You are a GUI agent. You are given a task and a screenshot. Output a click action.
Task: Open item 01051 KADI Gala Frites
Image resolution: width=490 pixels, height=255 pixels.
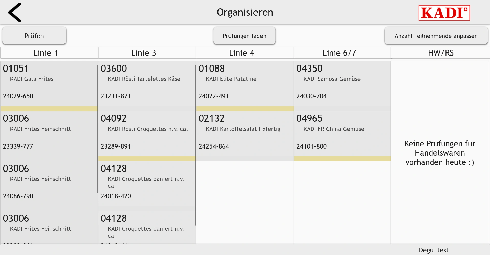pos(49,84)
